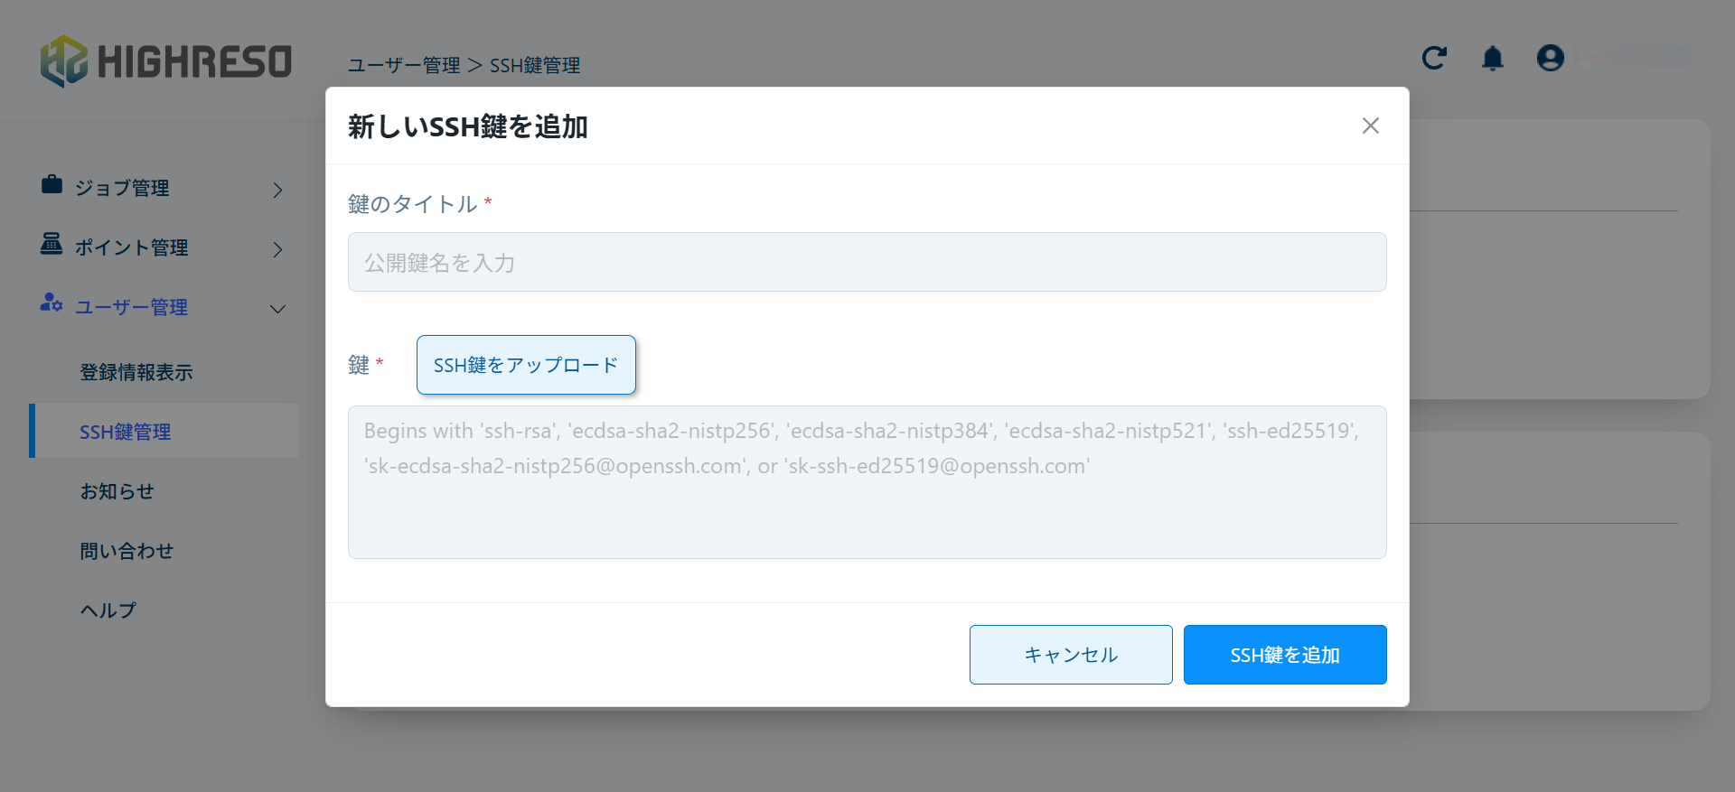Open 問い合わせ sidebar item
This screenshot has width=1735, height=792.
click(x=127, y=551)
